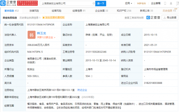Open the notifications bell icon

pos(171,3)
